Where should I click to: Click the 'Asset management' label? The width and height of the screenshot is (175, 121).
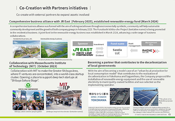tap(134, 45)
